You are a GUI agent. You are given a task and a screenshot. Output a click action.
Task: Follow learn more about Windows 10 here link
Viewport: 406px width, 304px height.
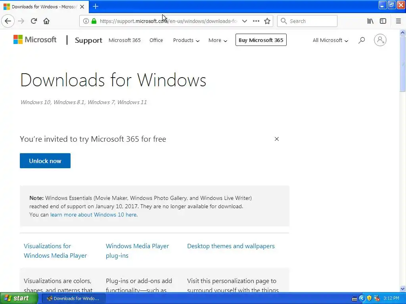click(x=94, y=215)
